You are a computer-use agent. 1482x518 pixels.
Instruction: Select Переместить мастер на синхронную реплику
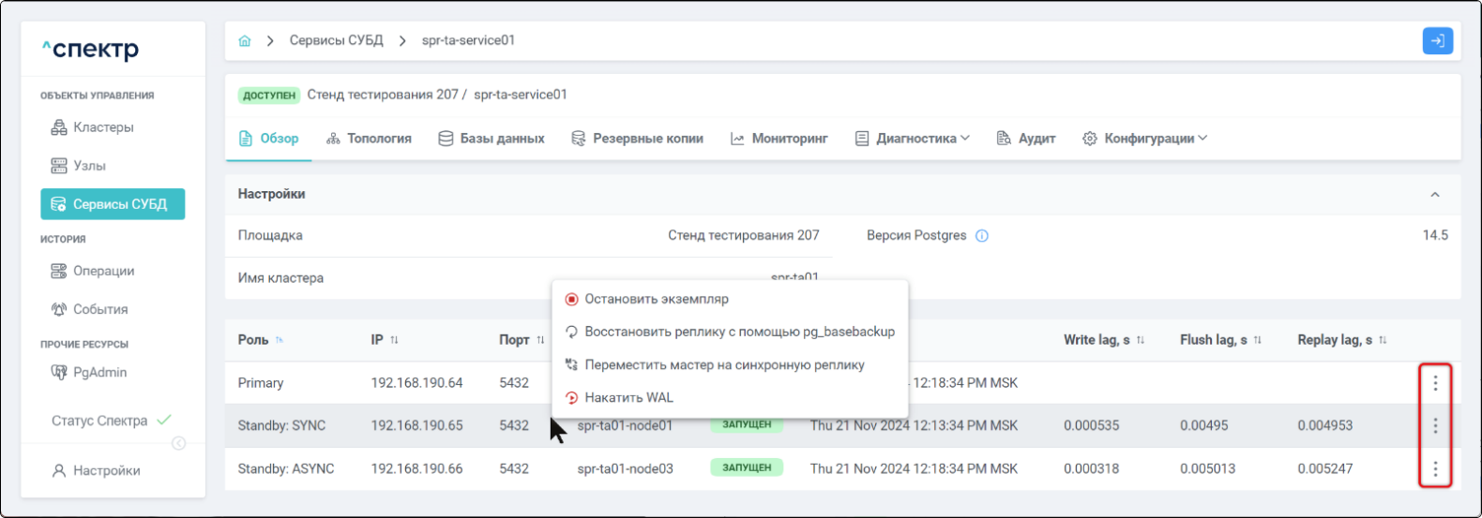[724, 365]
